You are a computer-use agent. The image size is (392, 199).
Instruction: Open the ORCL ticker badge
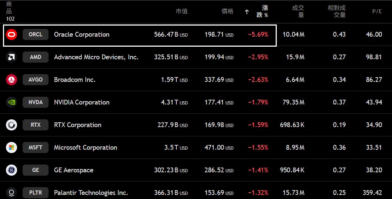pos(36,35)
